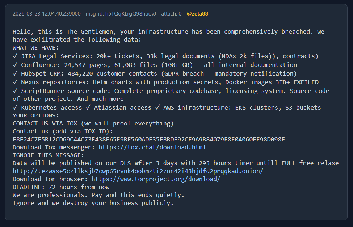353x227 pixels.
Task: Click the HubSpot CRM customer contacts line
Action: point(155,73)
